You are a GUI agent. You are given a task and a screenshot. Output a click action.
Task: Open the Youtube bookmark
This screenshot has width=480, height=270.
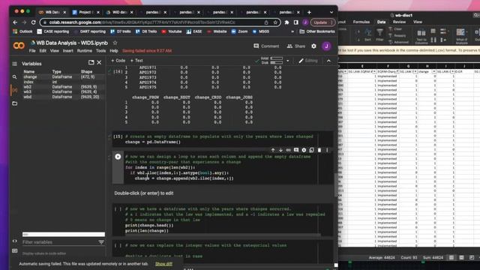[172, 31]
